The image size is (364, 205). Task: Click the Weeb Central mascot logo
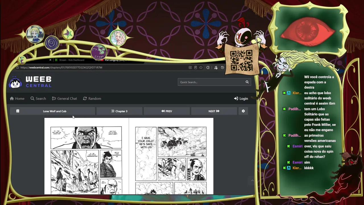tap(16, 82)
